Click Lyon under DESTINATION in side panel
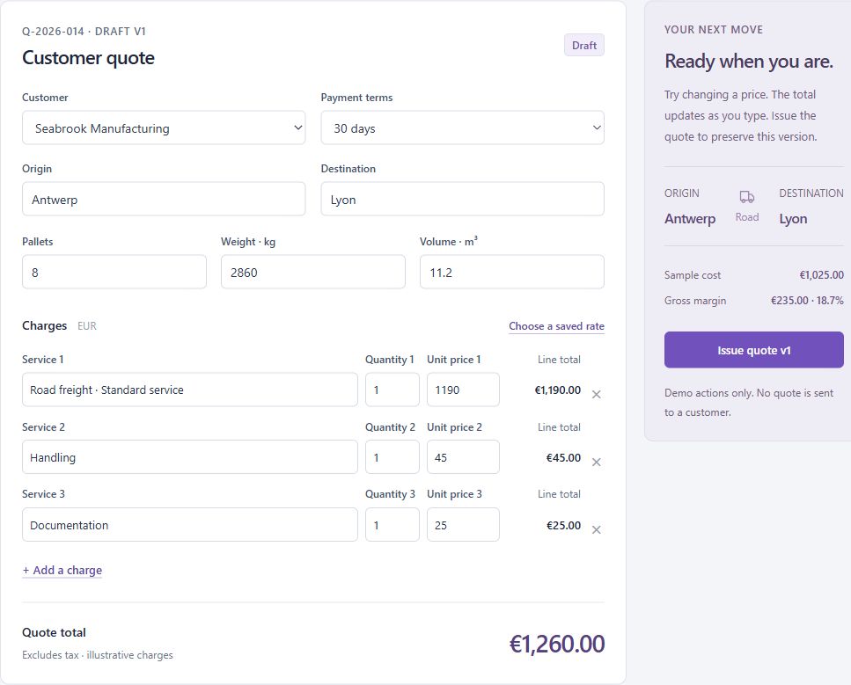851x685 pixels. pos(793,219)
